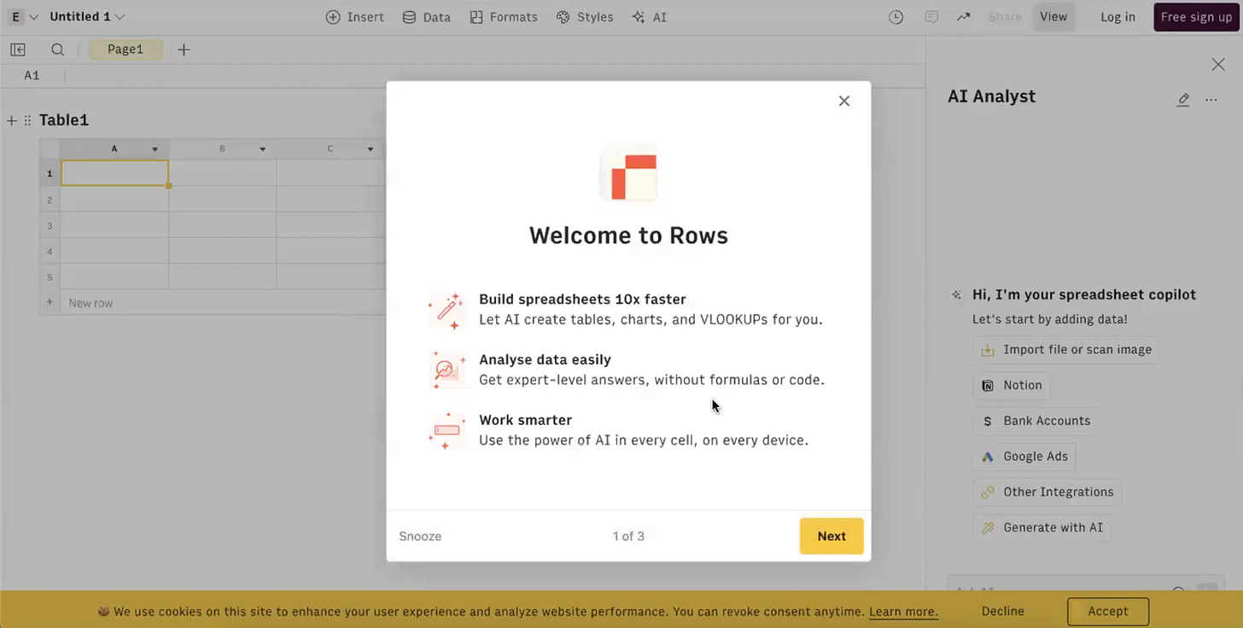Click the sparkle icon beside copilot greeting
Screen dimensions: 1243x628
coord(957,294)
